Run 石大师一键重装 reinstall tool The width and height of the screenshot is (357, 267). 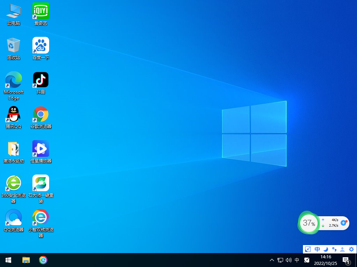(41, 182)
